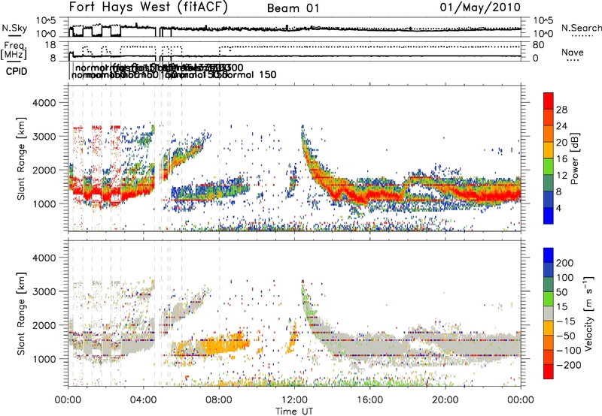Click the 'N.Search' legend label
602x416 pixels.
tap(582, 28)
